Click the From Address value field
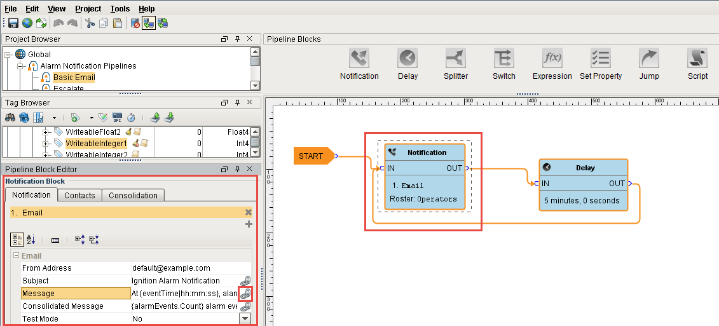This screenshot has height=326, width=719. click(184, 268)
